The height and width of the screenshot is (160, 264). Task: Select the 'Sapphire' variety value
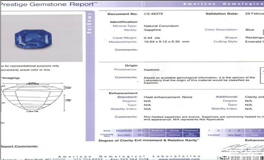pyautogui.click(x=152, y=30)
